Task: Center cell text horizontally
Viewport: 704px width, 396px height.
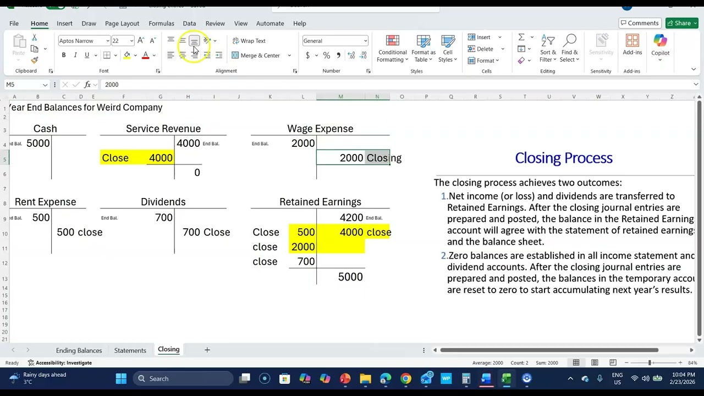Action: pyautogui.click(x=182, y=55)
